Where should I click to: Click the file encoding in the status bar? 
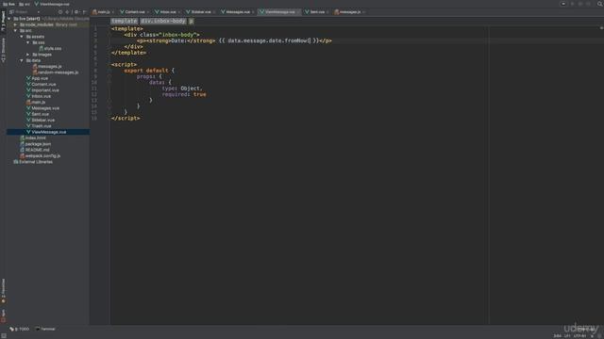pos(579,336)
